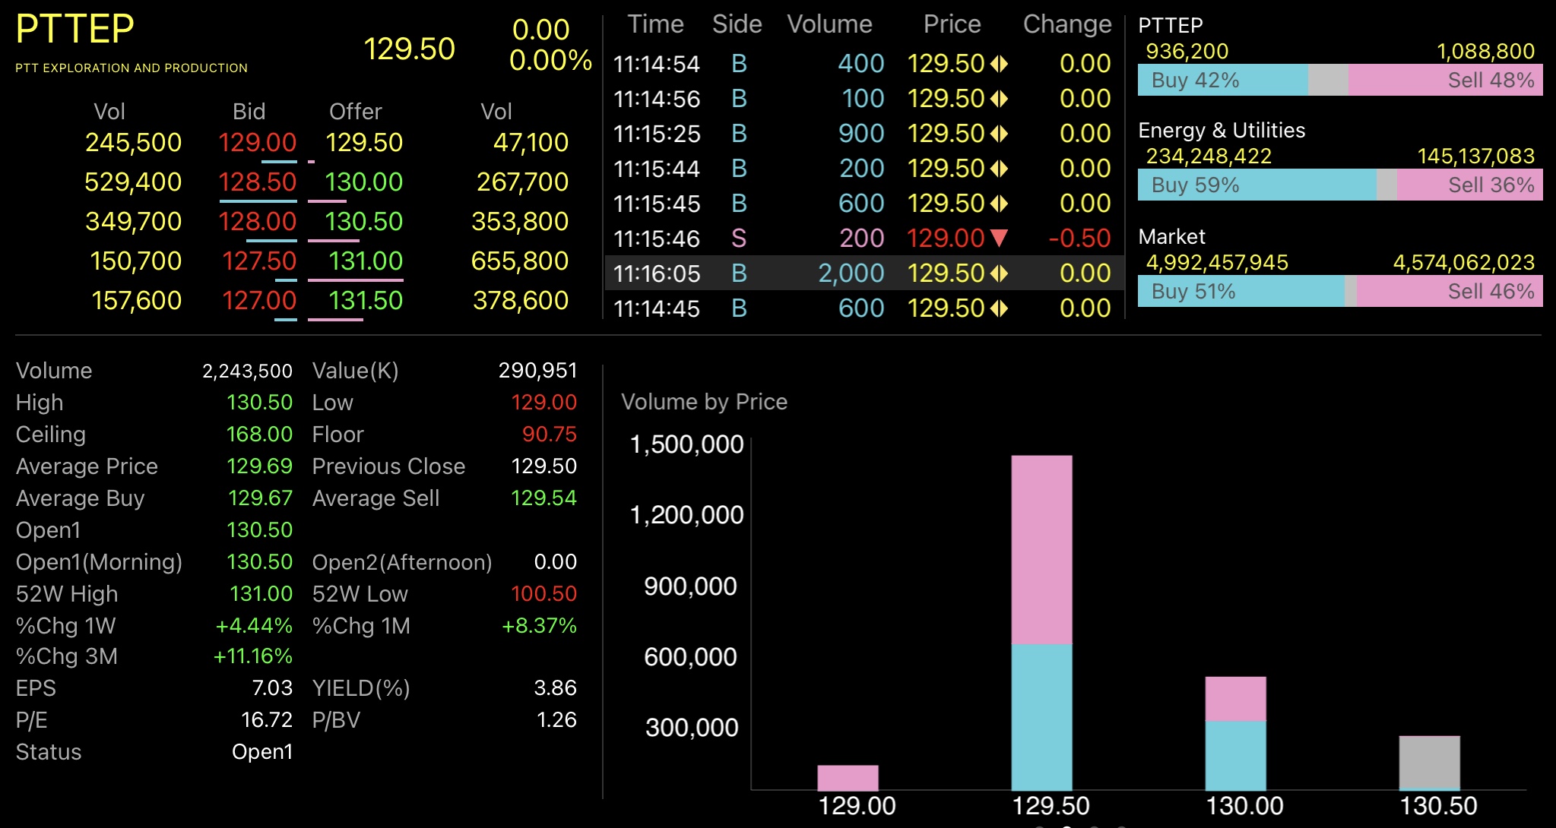Select bid price 128.50
Viewport: 1556px width, 828px height.
(x=257, y=182)
